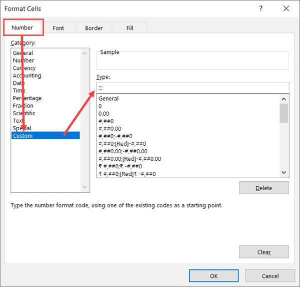Open the Border tab

coord(94,28)
